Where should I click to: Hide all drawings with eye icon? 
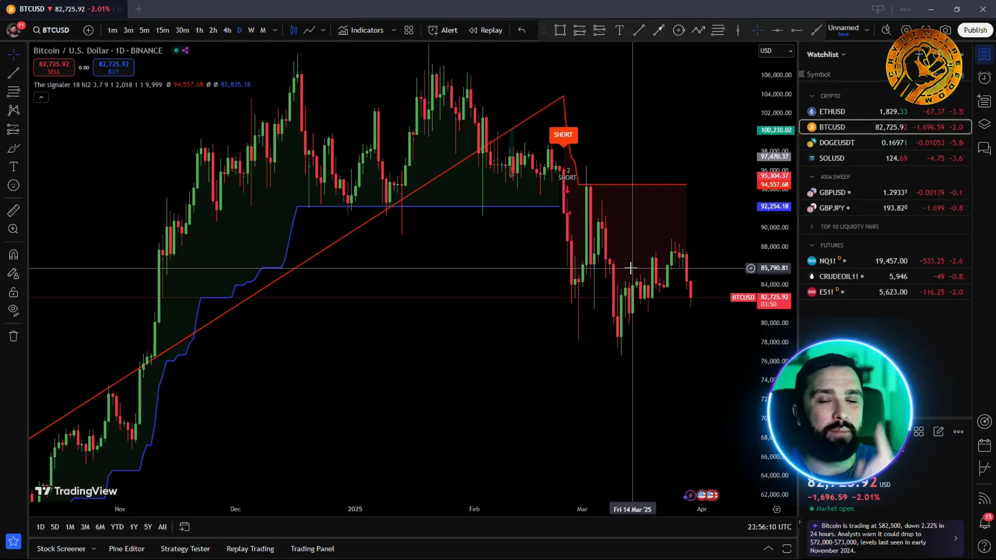coord(13,311)
